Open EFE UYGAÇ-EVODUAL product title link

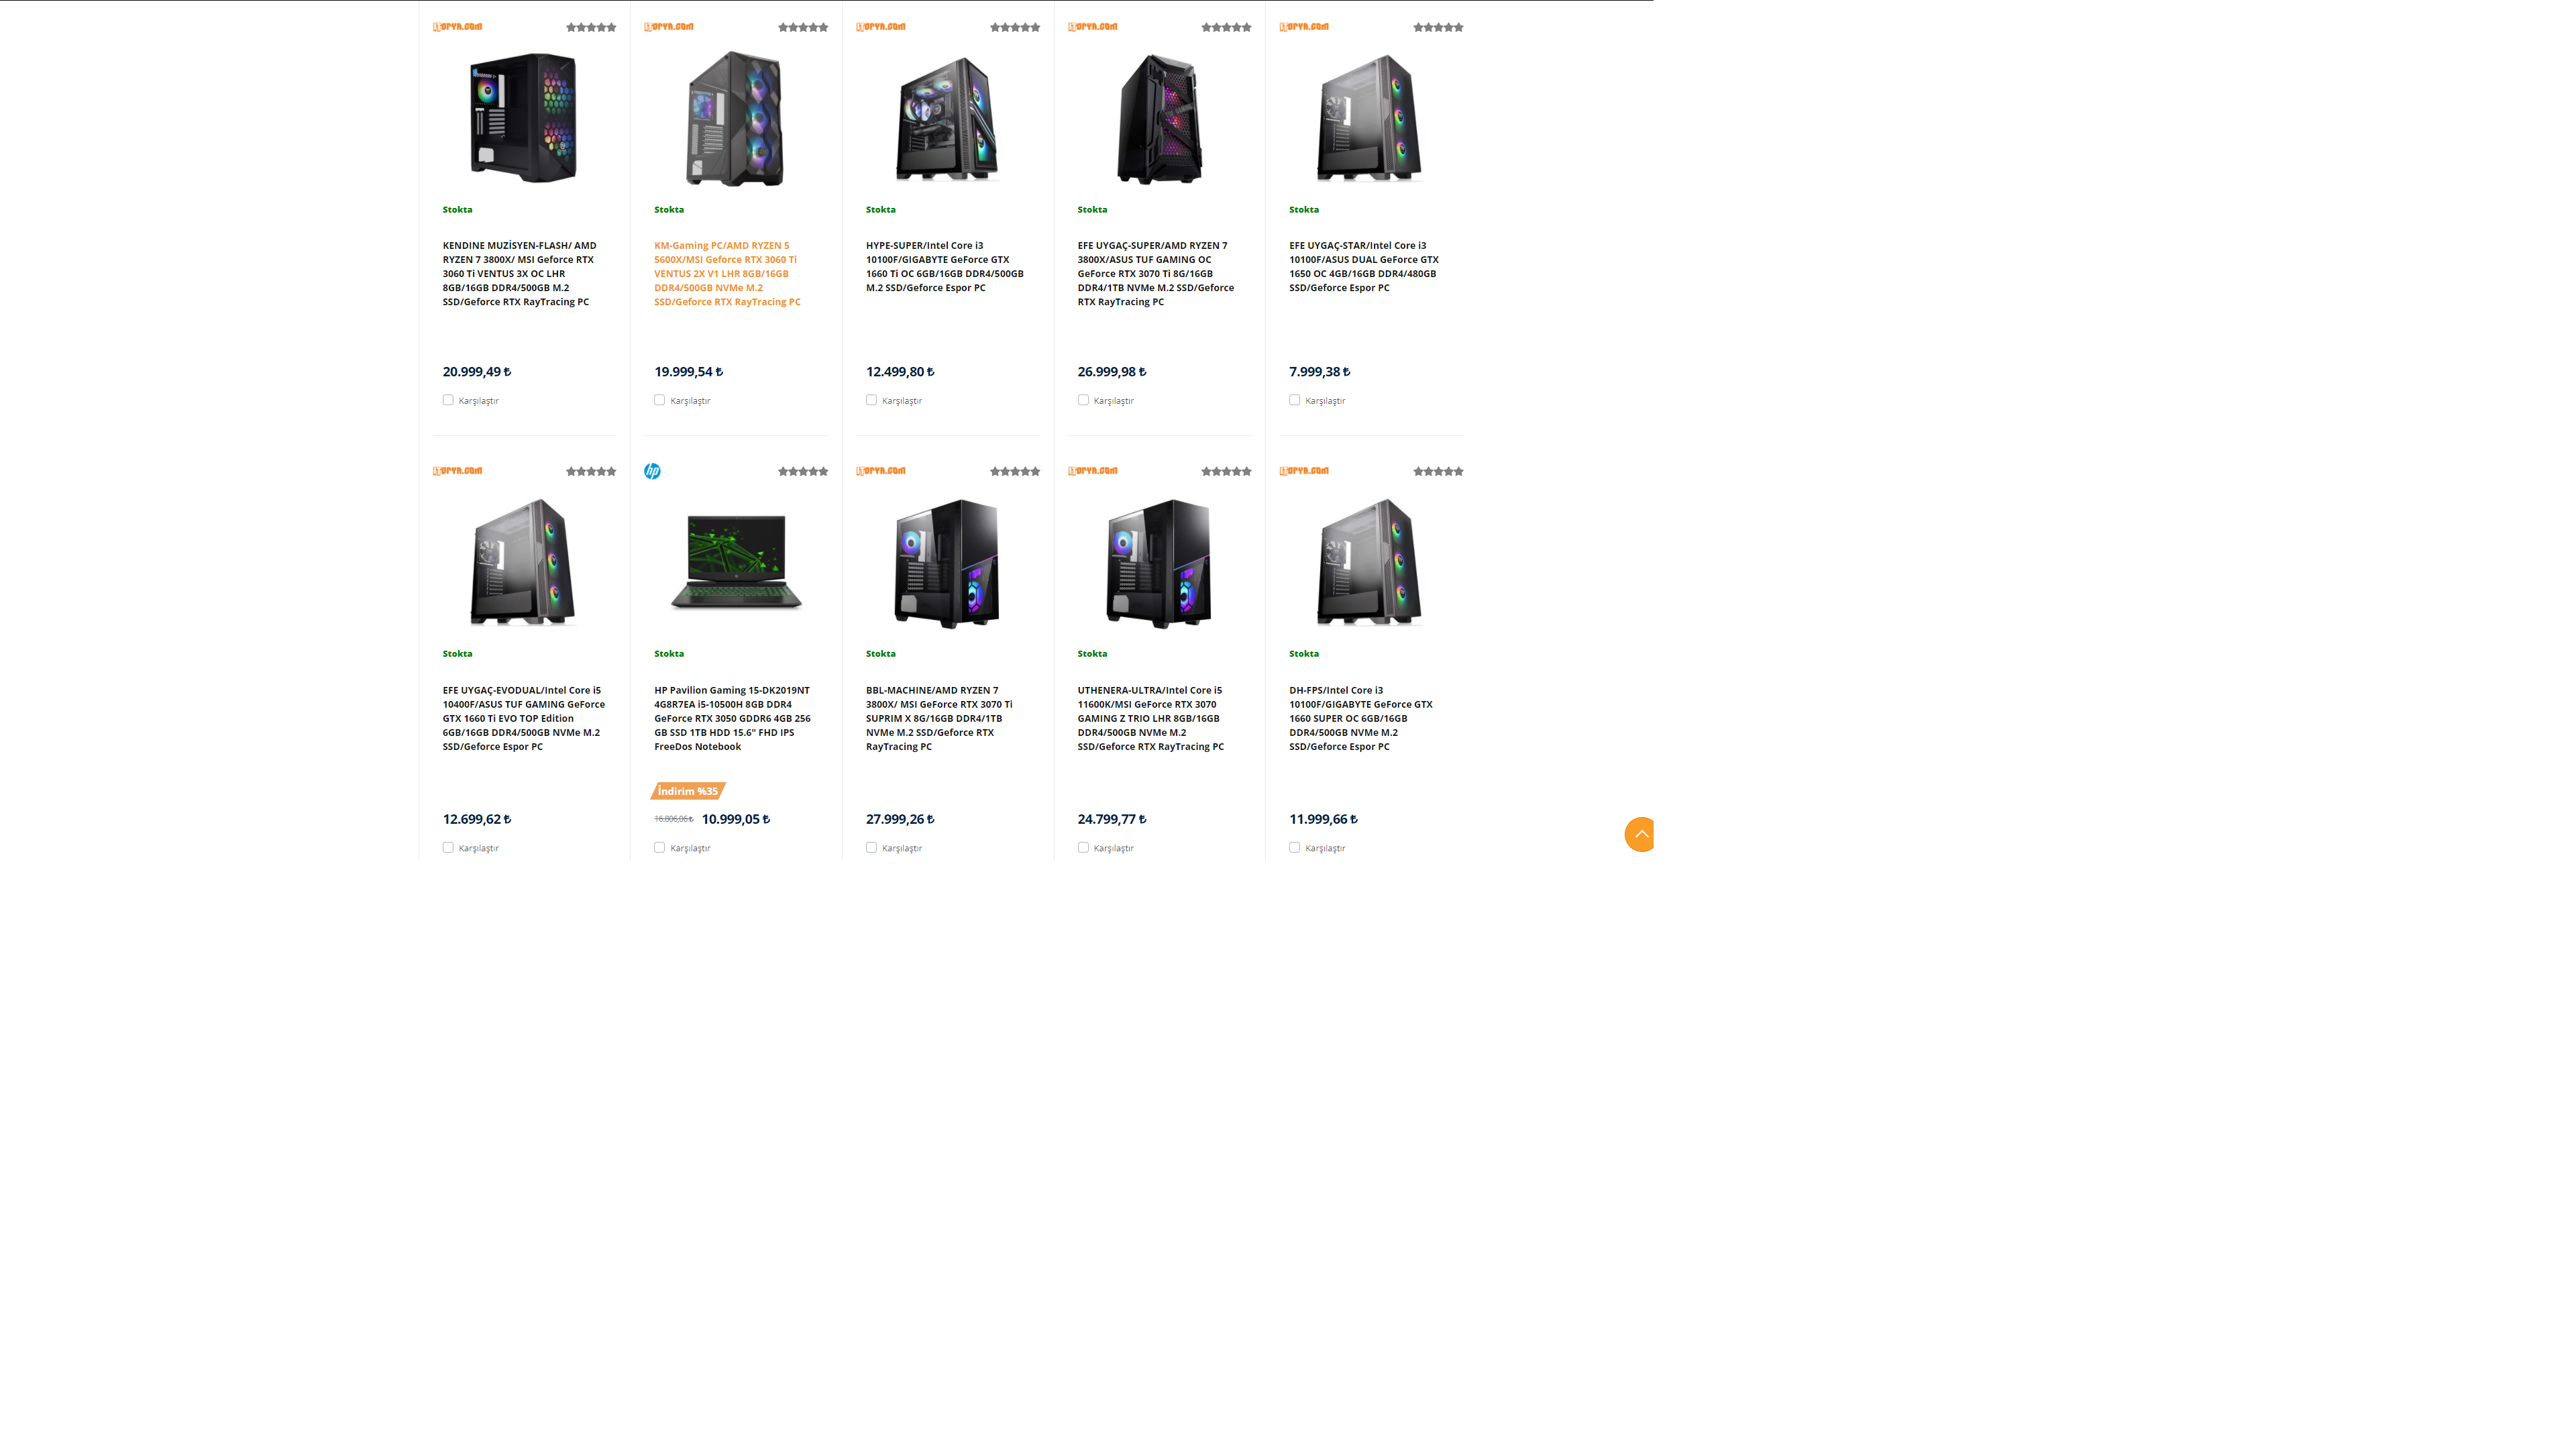click(523, 718)
